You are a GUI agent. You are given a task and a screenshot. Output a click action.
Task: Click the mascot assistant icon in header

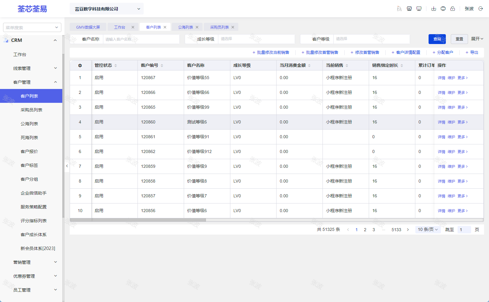(399, 9)
